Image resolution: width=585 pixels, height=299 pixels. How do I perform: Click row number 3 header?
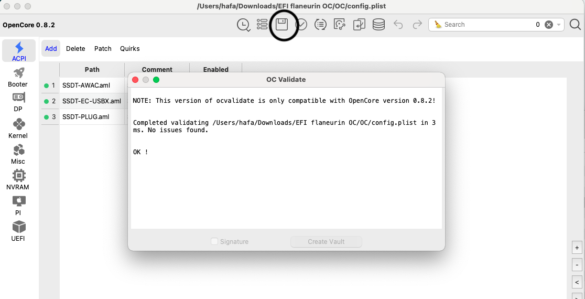pyautogui.click(x=50, y=117)
